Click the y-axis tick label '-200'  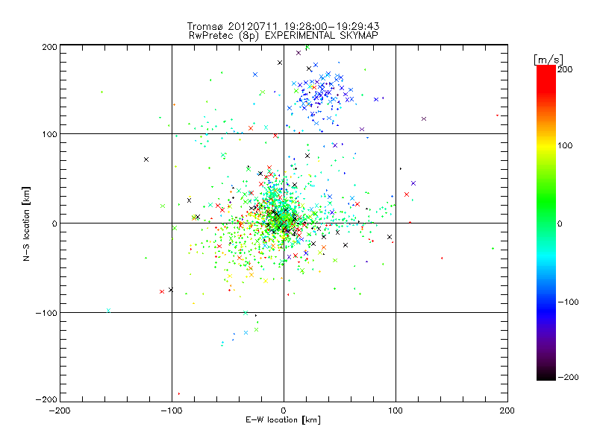[x=46, y=399]
